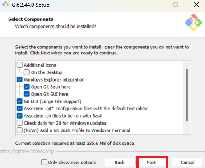Toggle Associate .git* configuration files checkbox
The width and height of the screenshot is (205, 168).
(x=19, y=109)
